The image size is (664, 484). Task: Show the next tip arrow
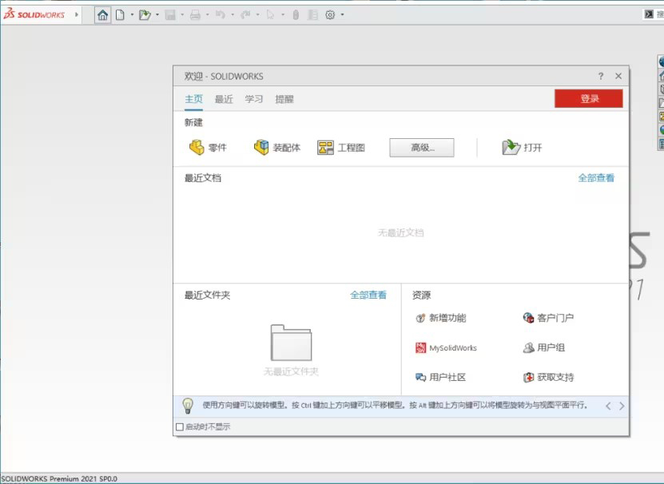[x=621, y=406]
